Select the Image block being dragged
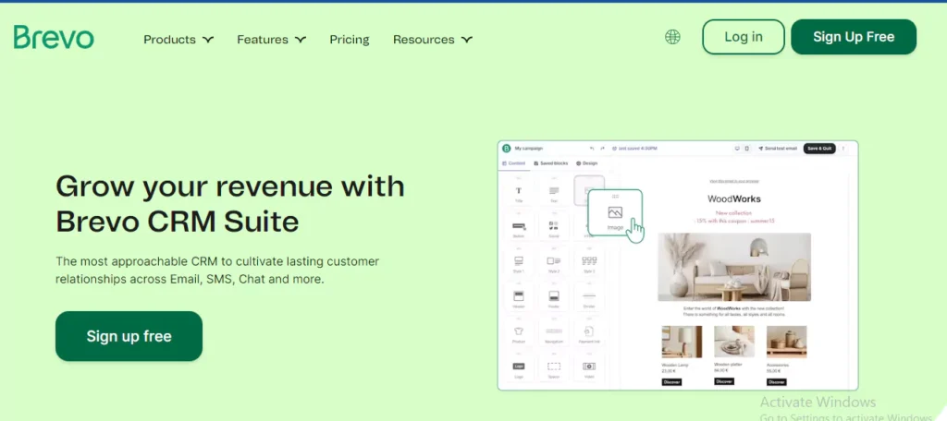Viewport: 947px width, 421px height. pyautogui.click(x=615, y=214)
